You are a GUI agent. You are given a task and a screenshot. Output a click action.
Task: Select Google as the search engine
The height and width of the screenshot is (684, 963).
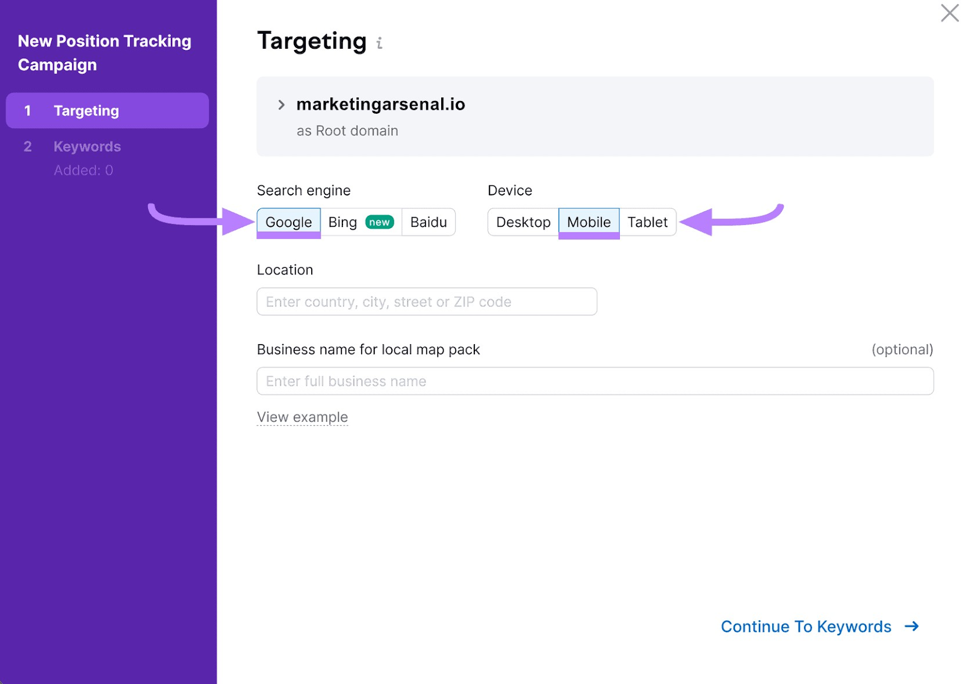click(288, 222)
